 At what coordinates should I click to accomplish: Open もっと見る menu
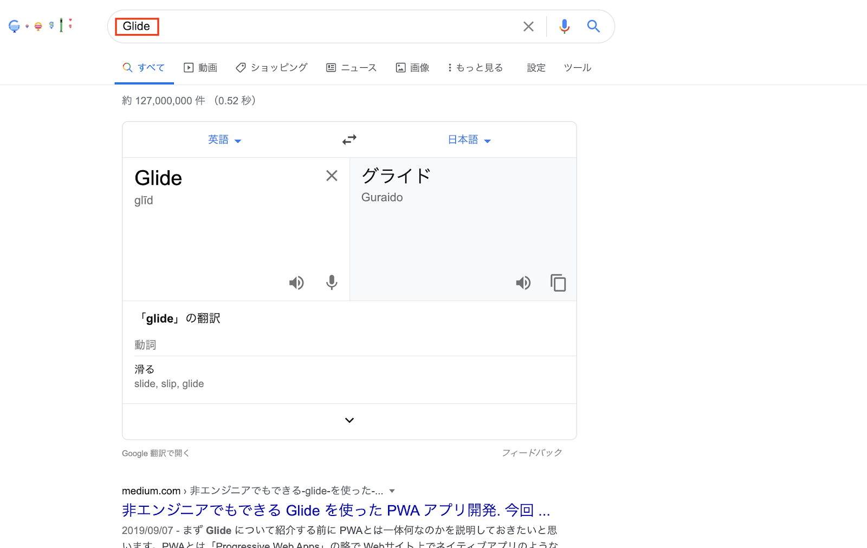pyautogui.click(x=475, y=68)
